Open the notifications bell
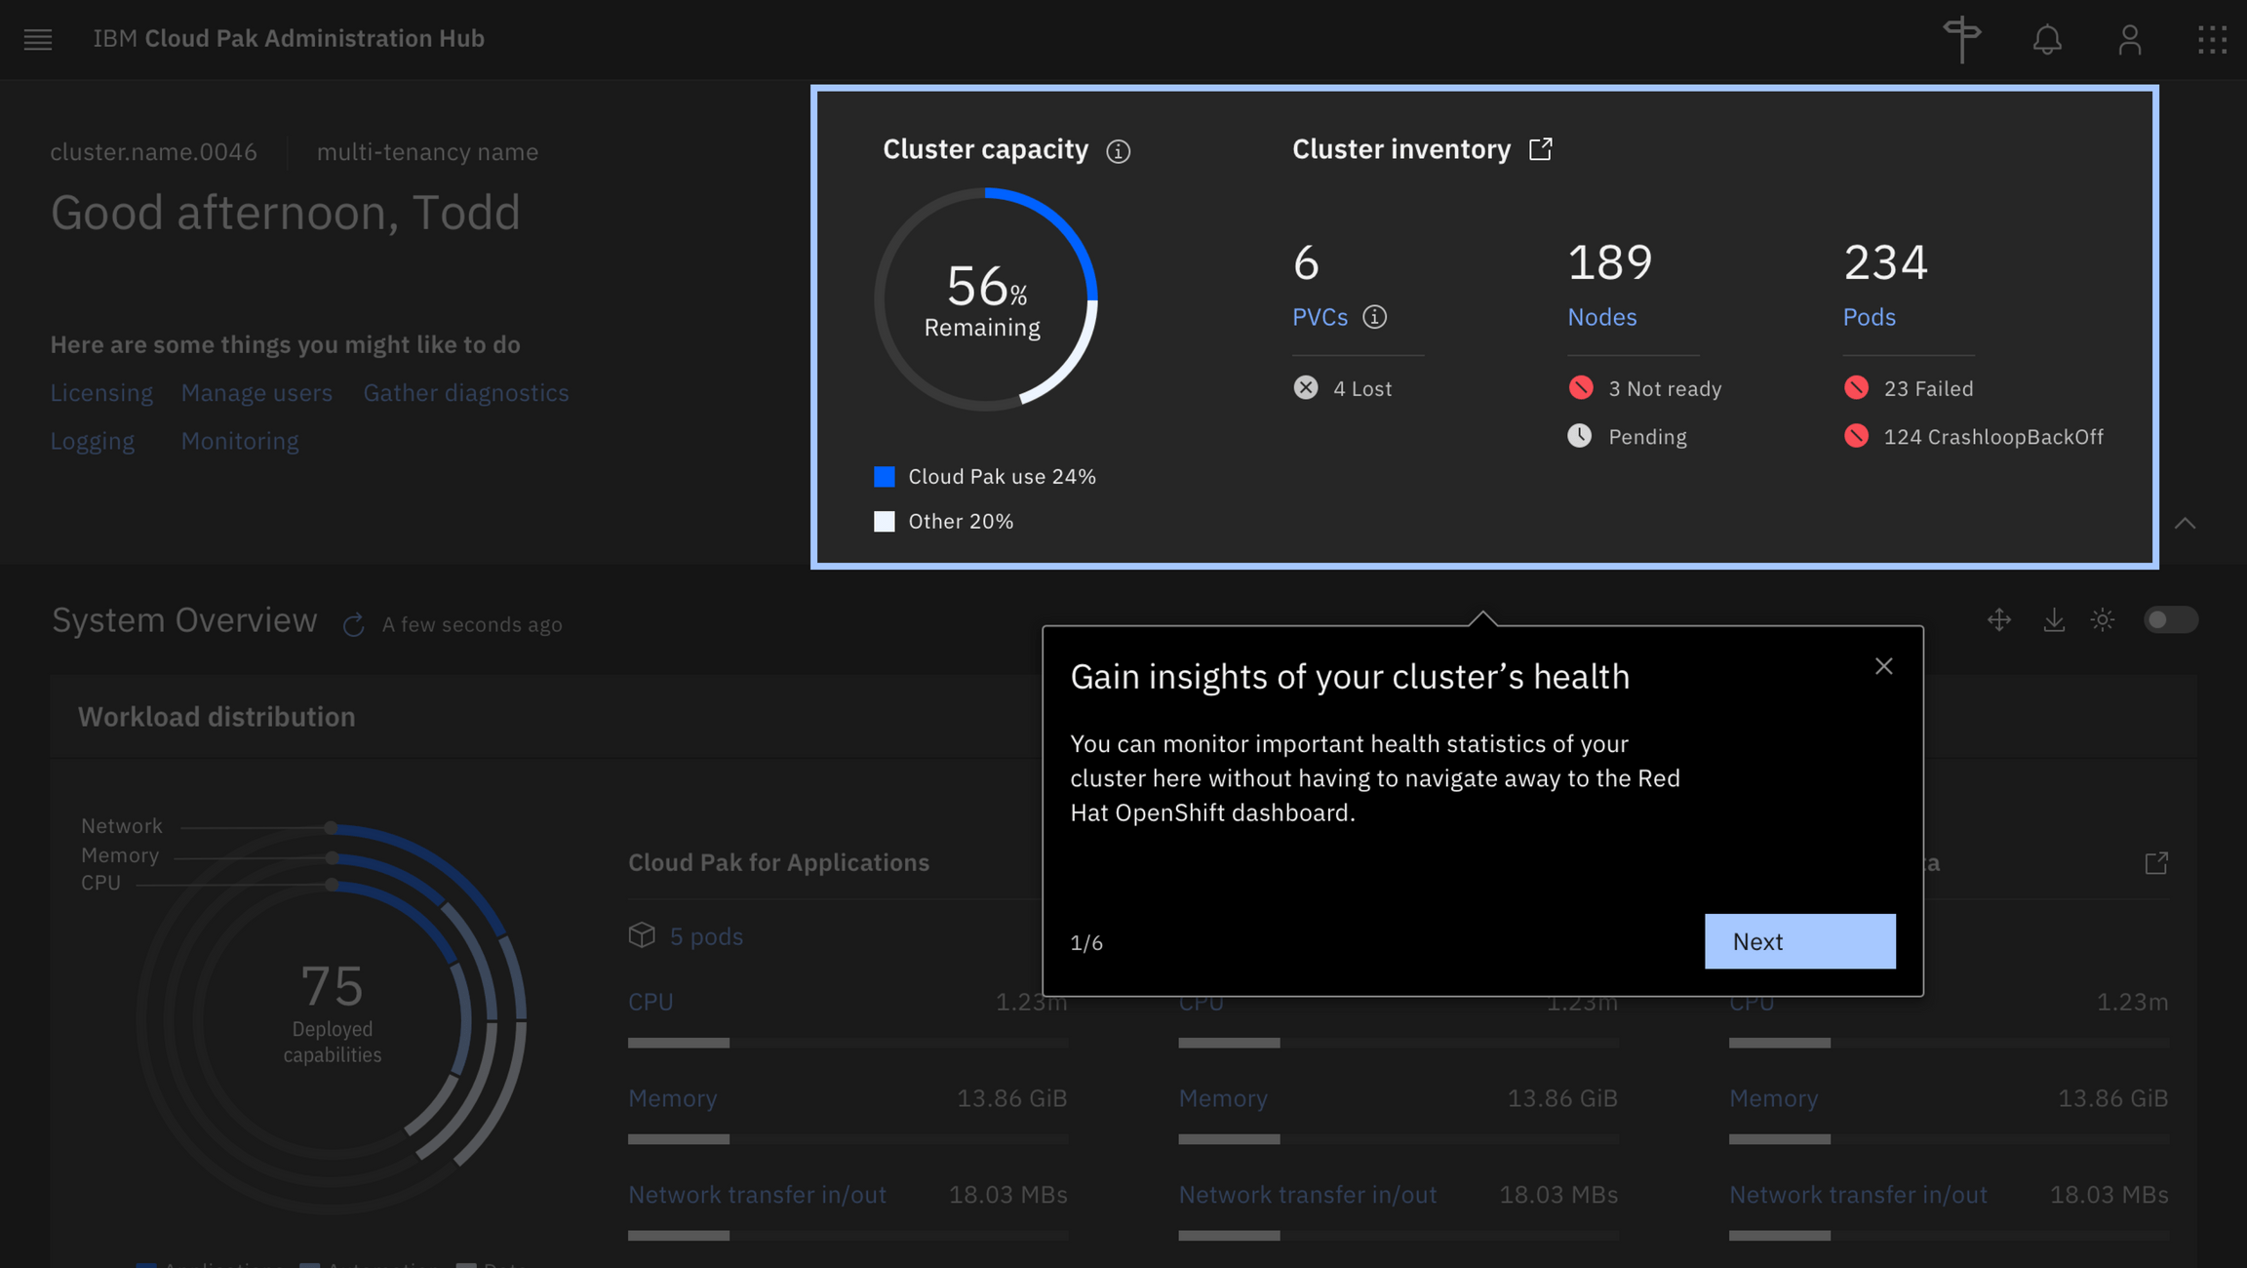The image size is (2247, 1268). tap(2046, 39)
